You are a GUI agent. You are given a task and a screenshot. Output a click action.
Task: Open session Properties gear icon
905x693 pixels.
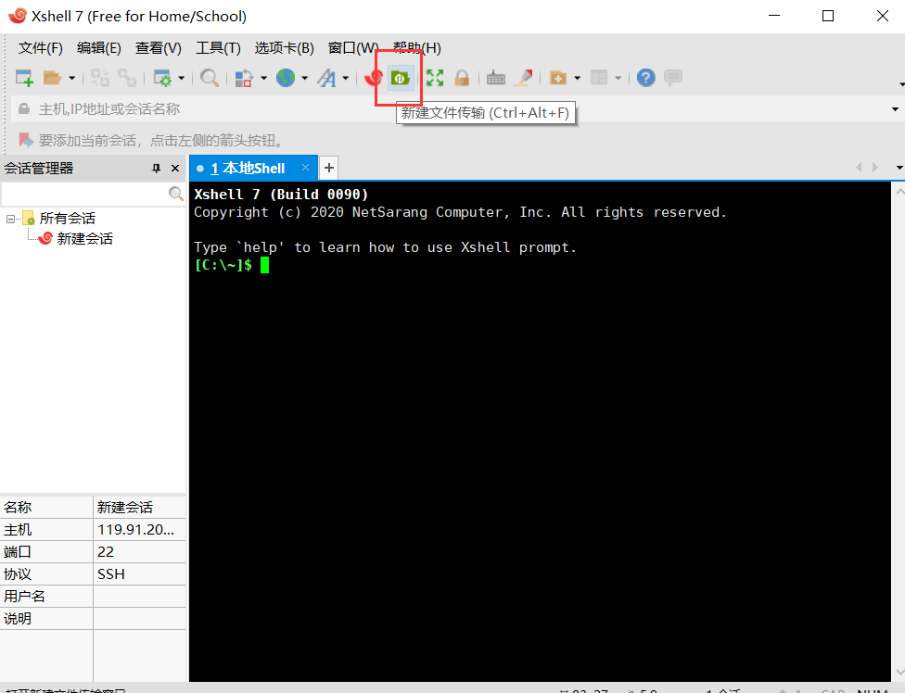pos(162,78)
